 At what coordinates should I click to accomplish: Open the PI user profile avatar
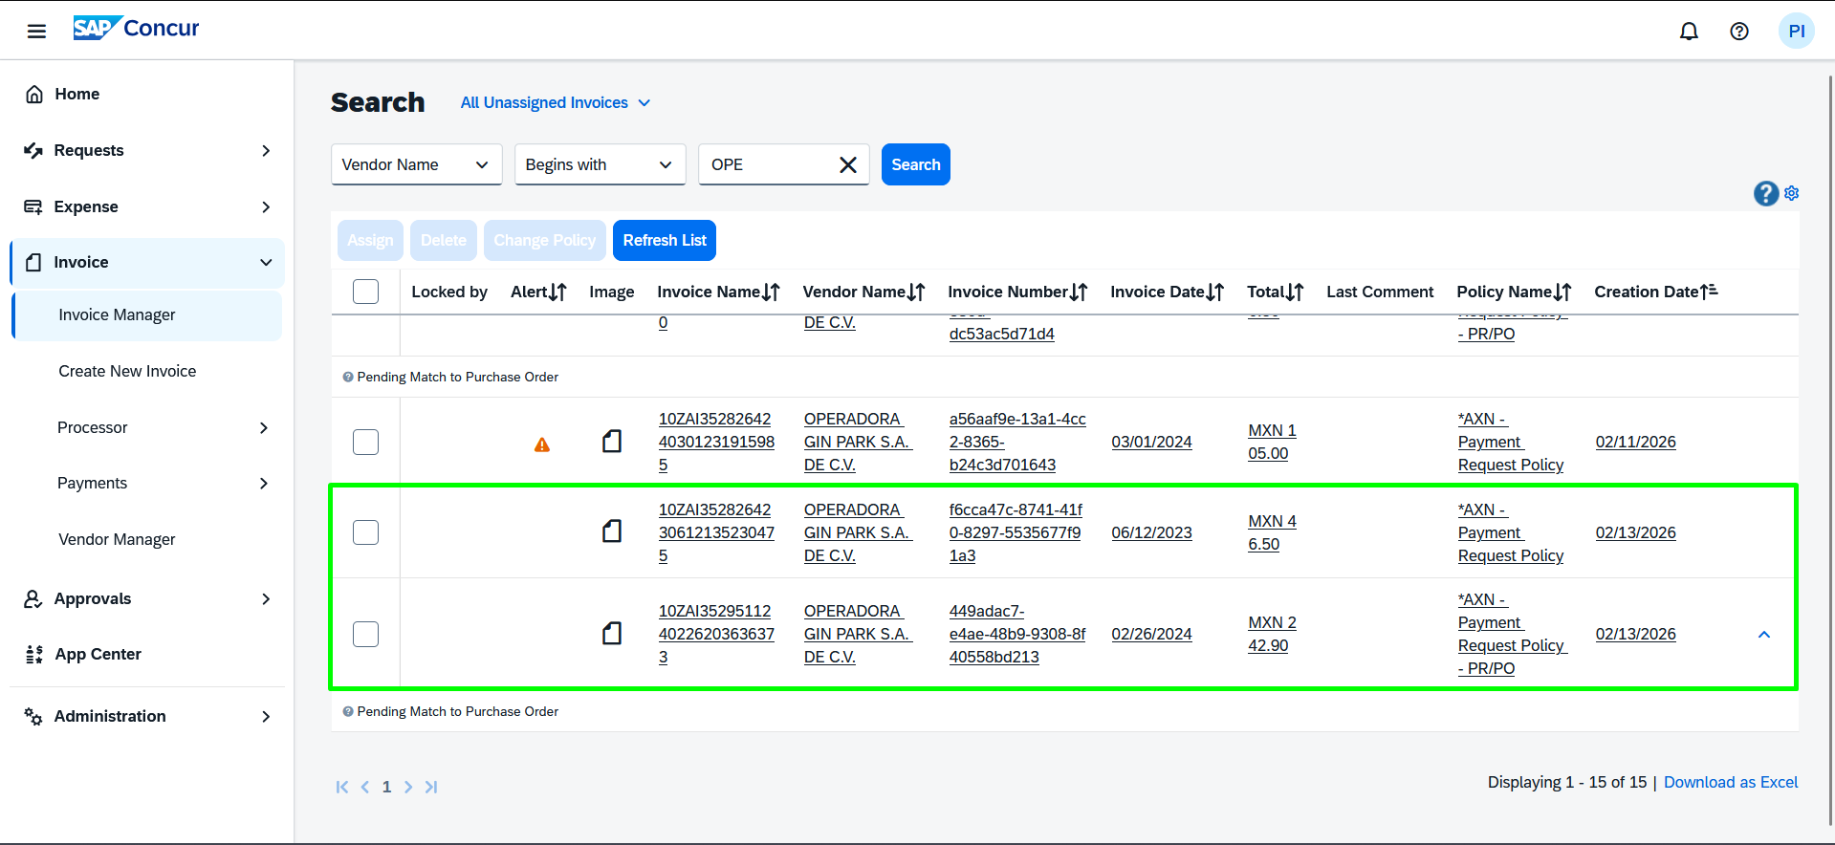point(1795,32)
